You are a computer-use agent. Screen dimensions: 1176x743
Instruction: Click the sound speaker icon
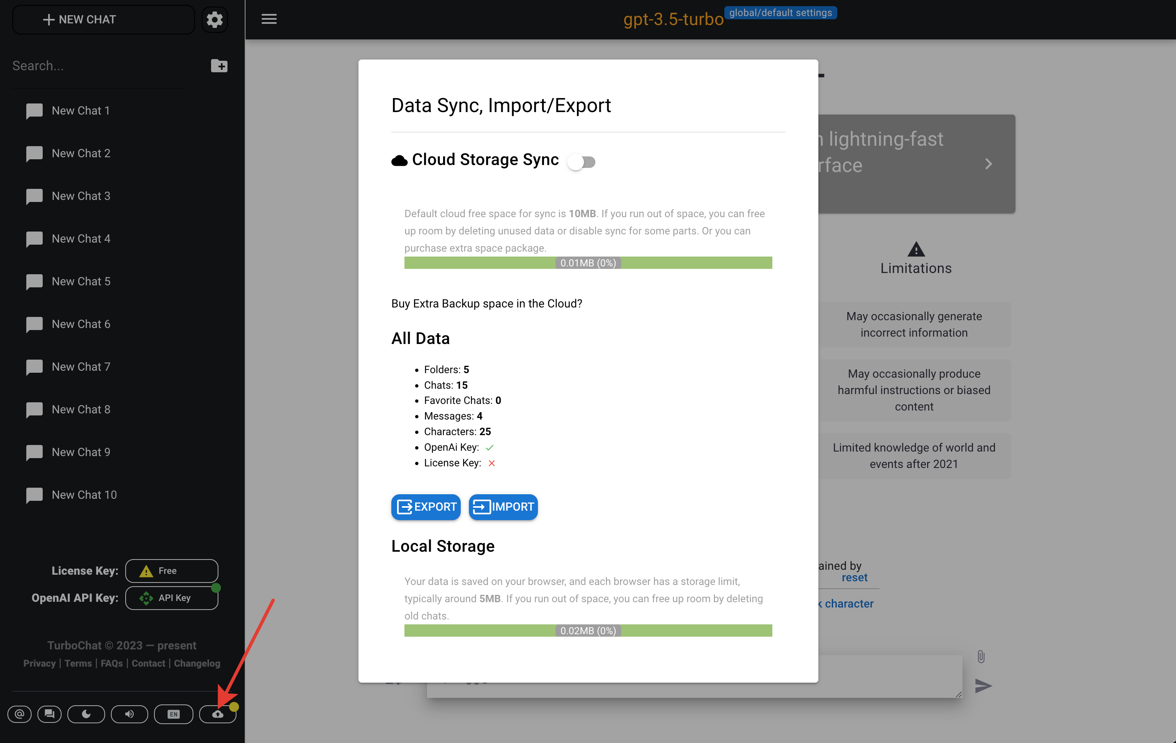(x=129, y=714)
